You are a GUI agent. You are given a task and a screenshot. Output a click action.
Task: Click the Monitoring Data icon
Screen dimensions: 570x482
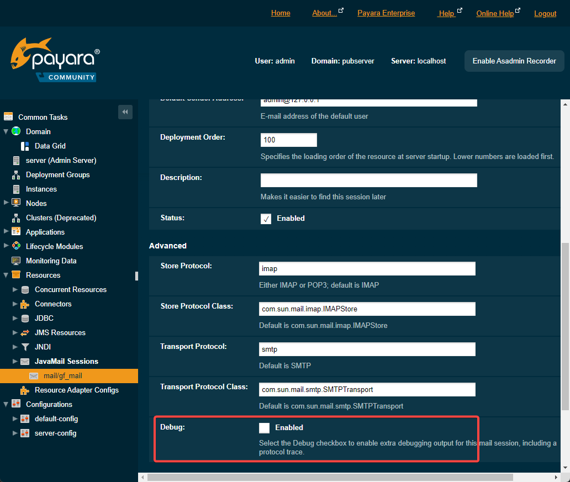point(16,261)
